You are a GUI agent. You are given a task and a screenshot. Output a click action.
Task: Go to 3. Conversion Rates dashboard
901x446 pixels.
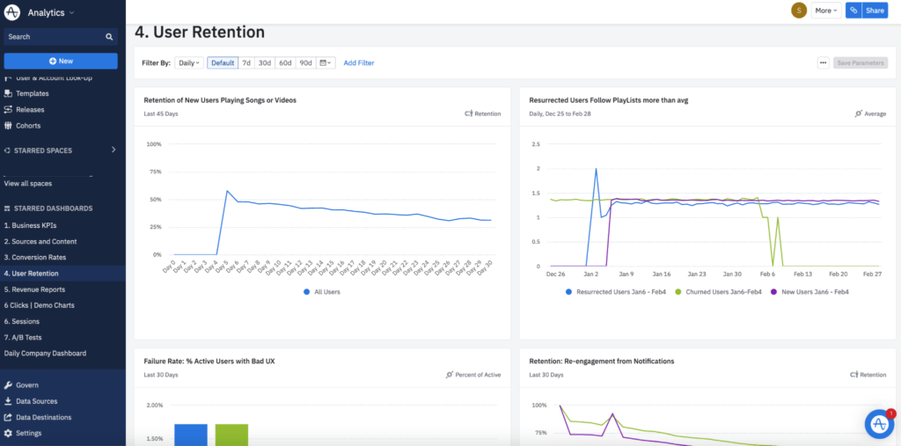pos(35,257)
